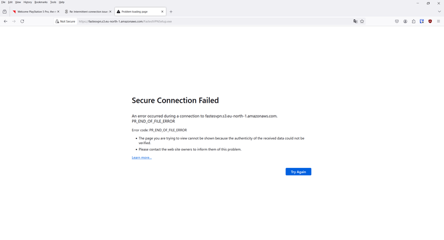444x240 pixels.
Task: Click the Bitwarden extension icon
Action: pyautogui.click(x=422, y=21)
